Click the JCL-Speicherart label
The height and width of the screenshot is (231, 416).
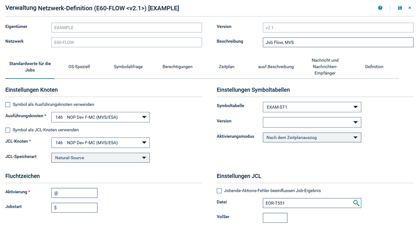[x=21, y=156]
